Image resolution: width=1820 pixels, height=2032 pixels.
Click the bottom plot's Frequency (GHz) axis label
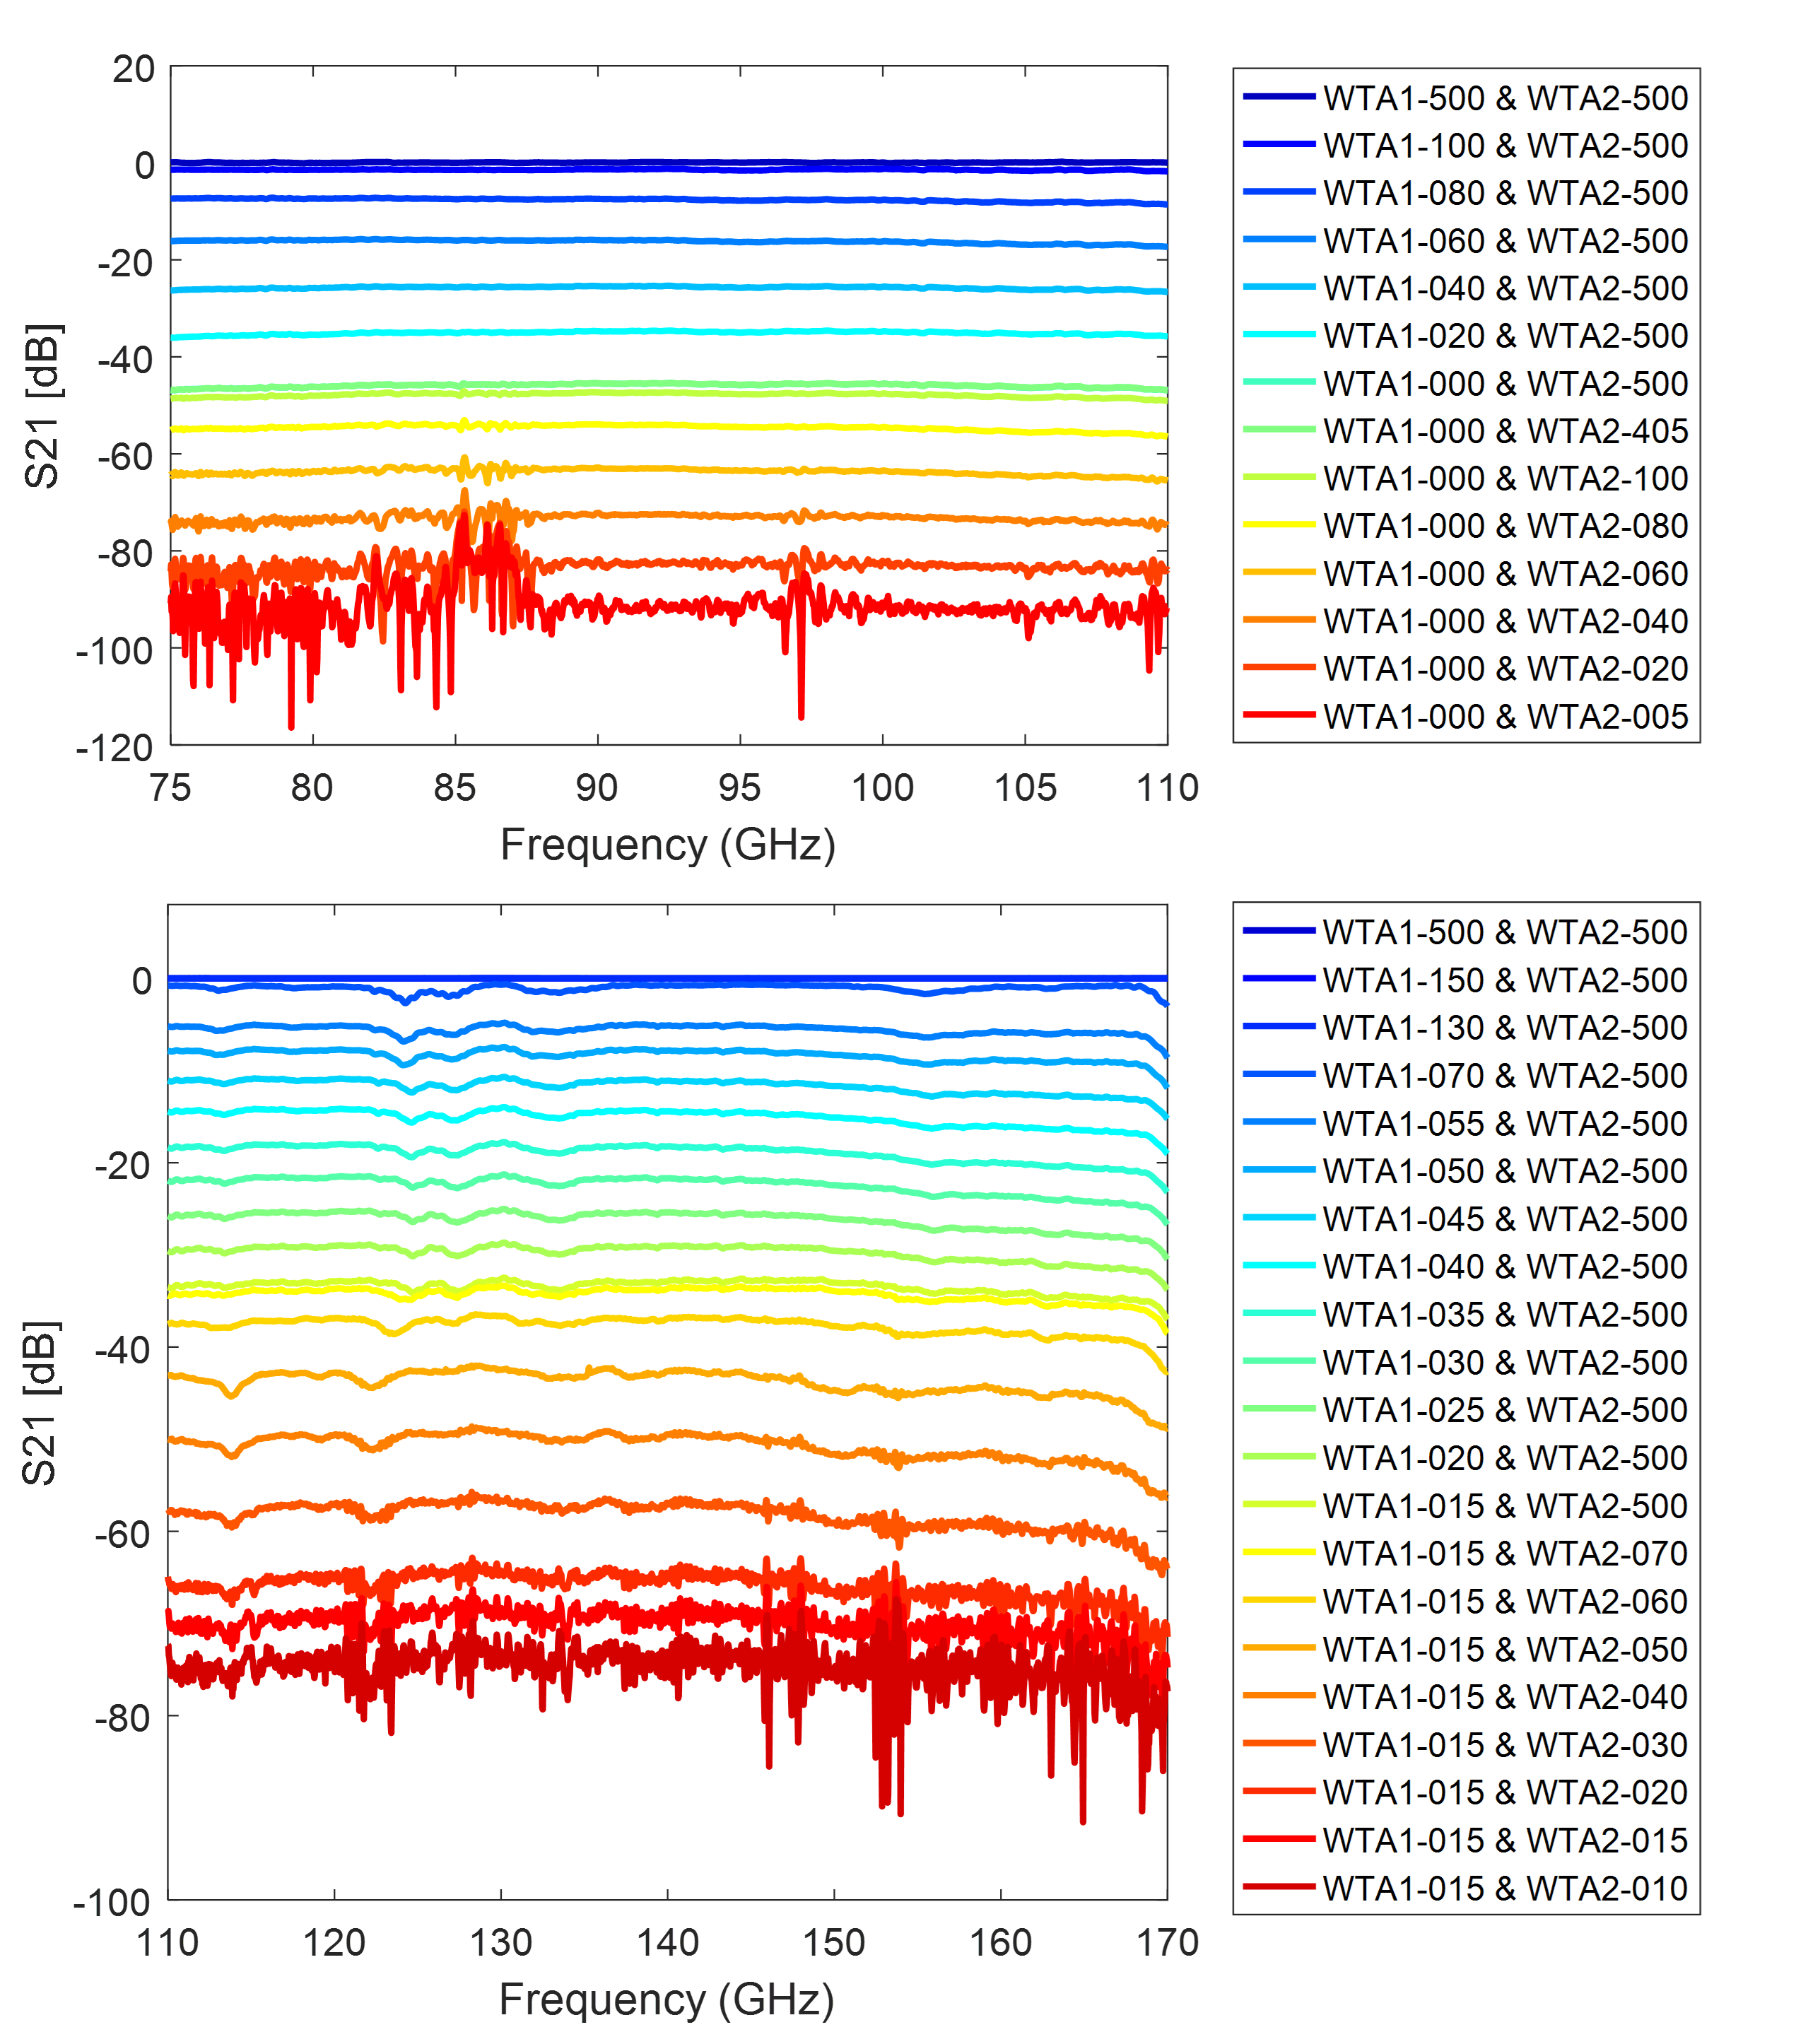(667, 2000)
